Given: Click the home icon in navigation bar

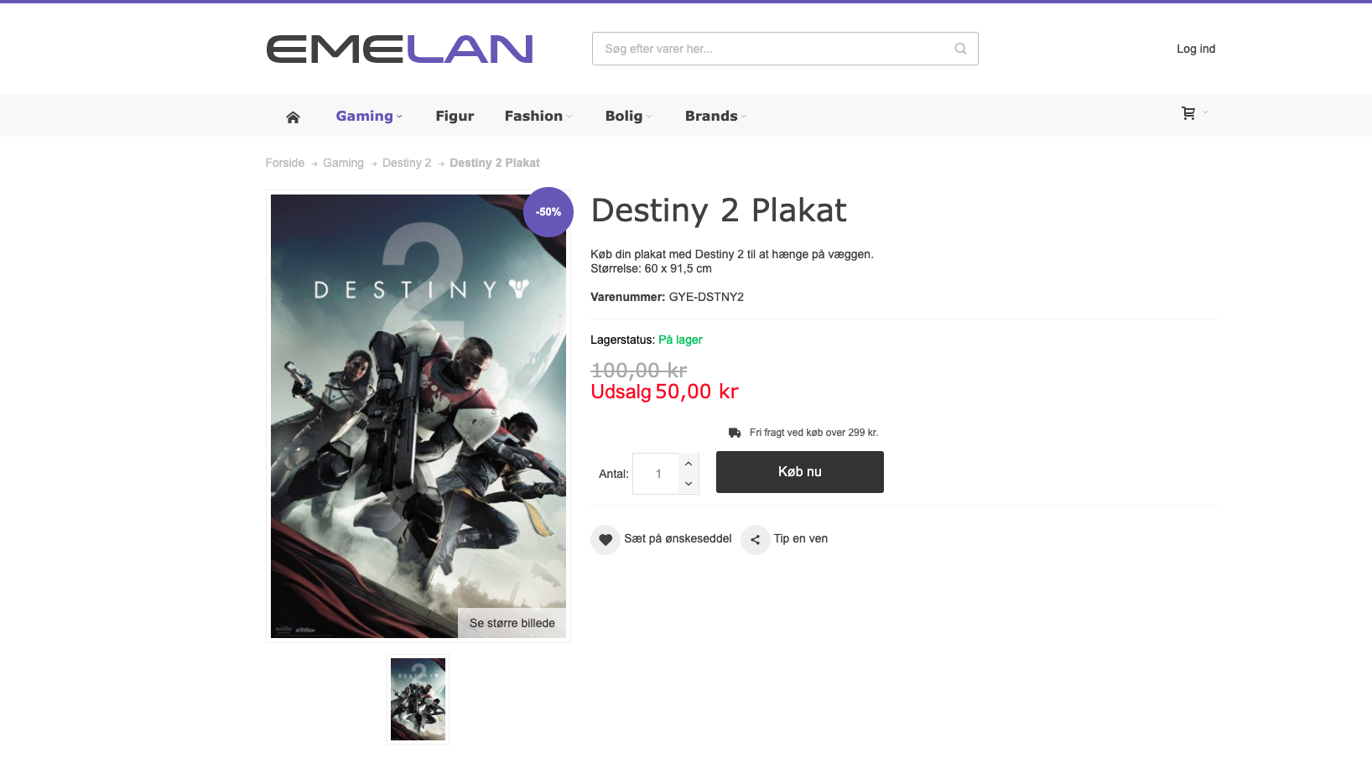Looking at the screenshot, I should pyautogui.click(x=293, y=117).
